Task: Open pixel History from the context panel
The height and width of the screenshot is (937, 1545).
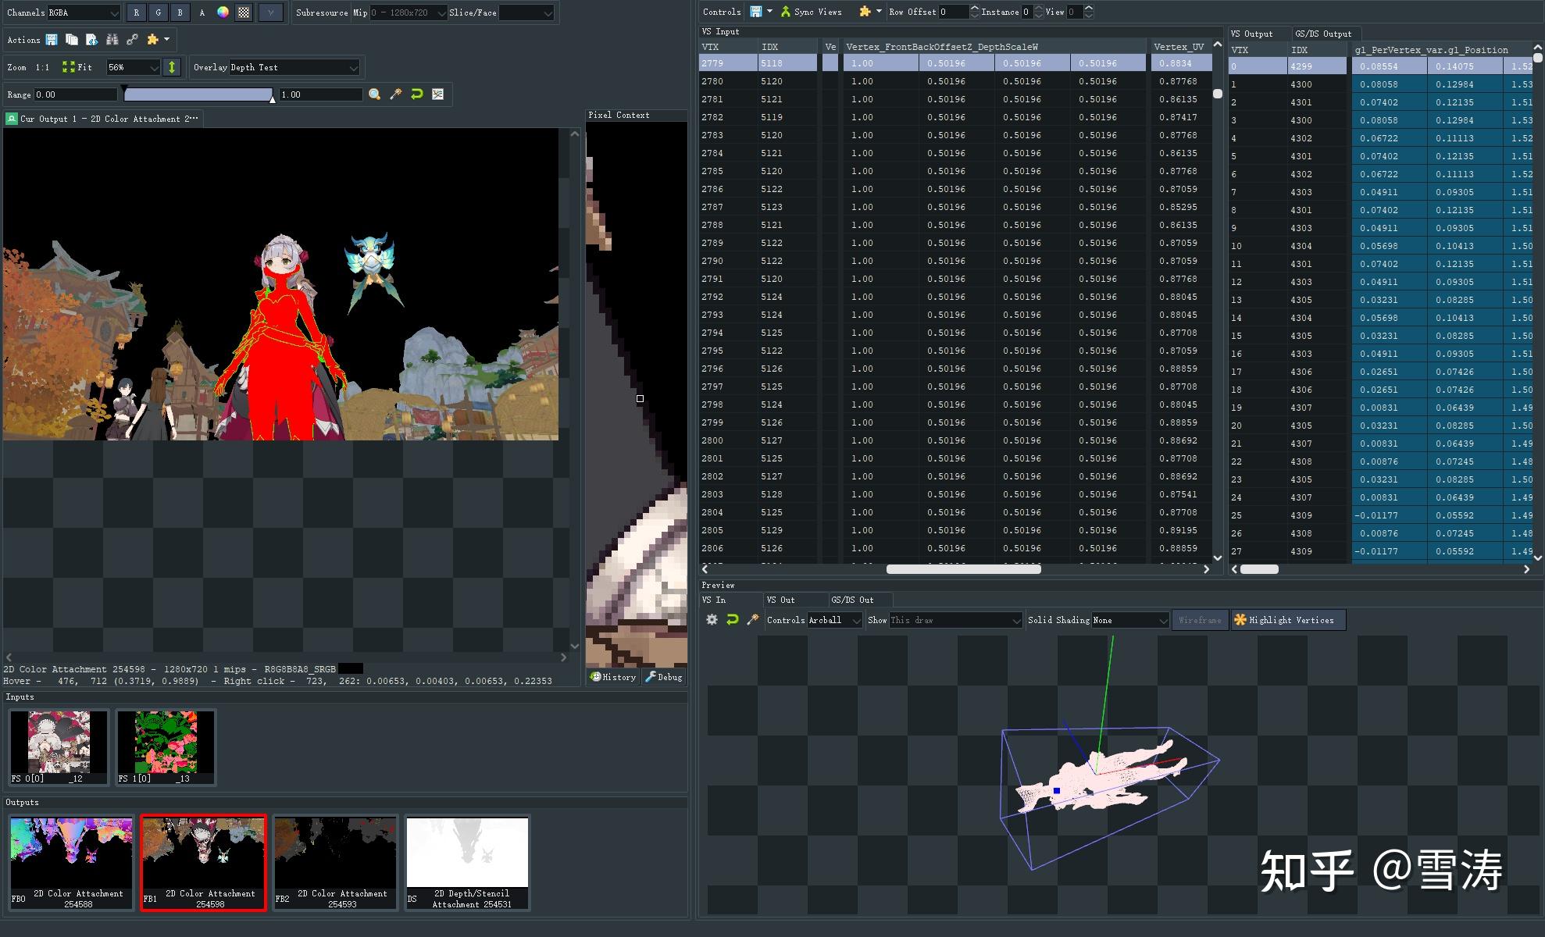Action: tap(612, 677)
